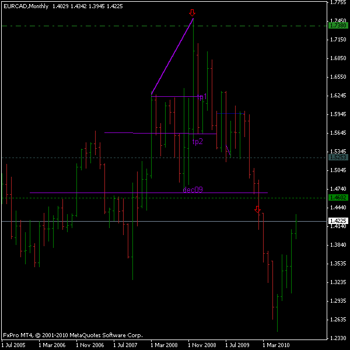Click the 1 Mar 2006 date label

pyautogui.click(x=52, y=345)
